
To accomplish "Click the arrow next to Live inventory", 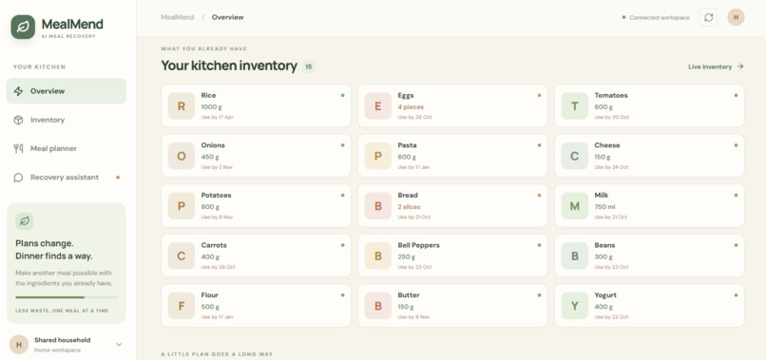I will pyautogui.click(x=740, y=66).
